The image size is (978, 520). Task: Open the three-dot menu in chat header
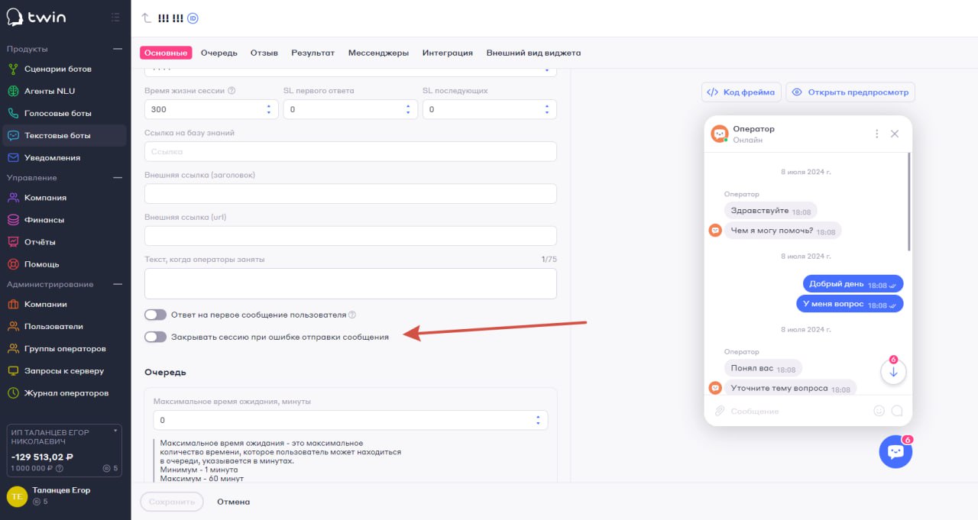pyautogui.click(x=876, y=134)
